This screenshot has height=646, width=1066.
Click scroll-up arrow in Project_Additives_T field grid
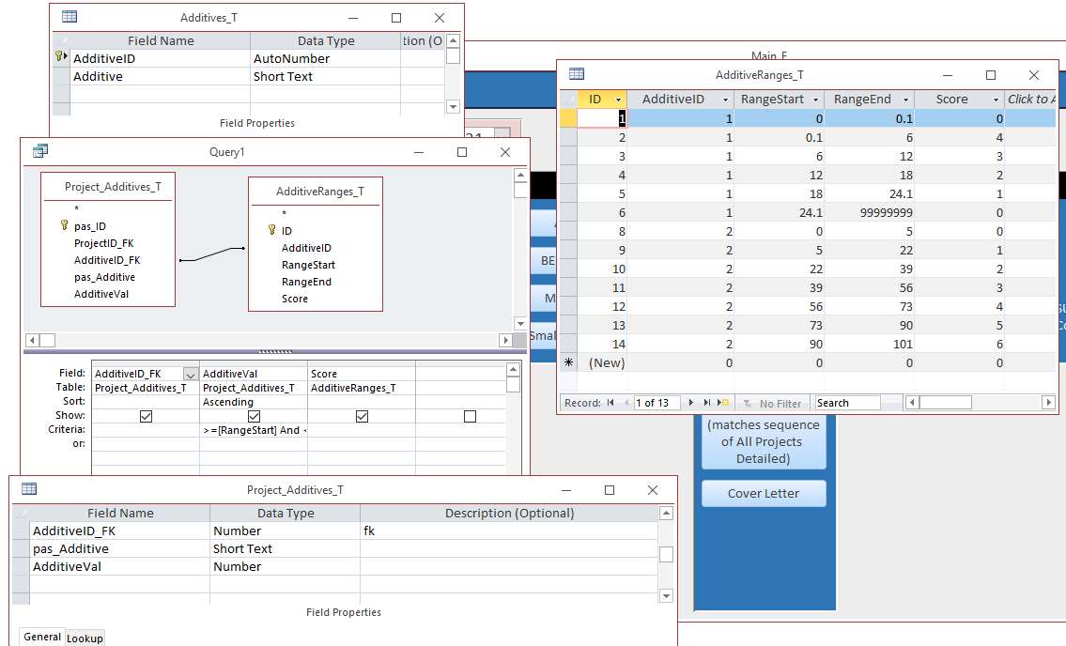[x=666, y=513]
